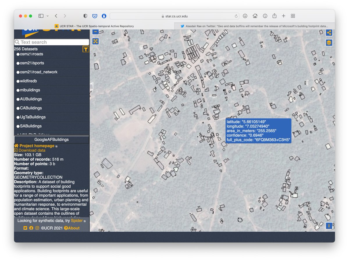
Task: Click the Safari address bar
Action: click(174, 16)
